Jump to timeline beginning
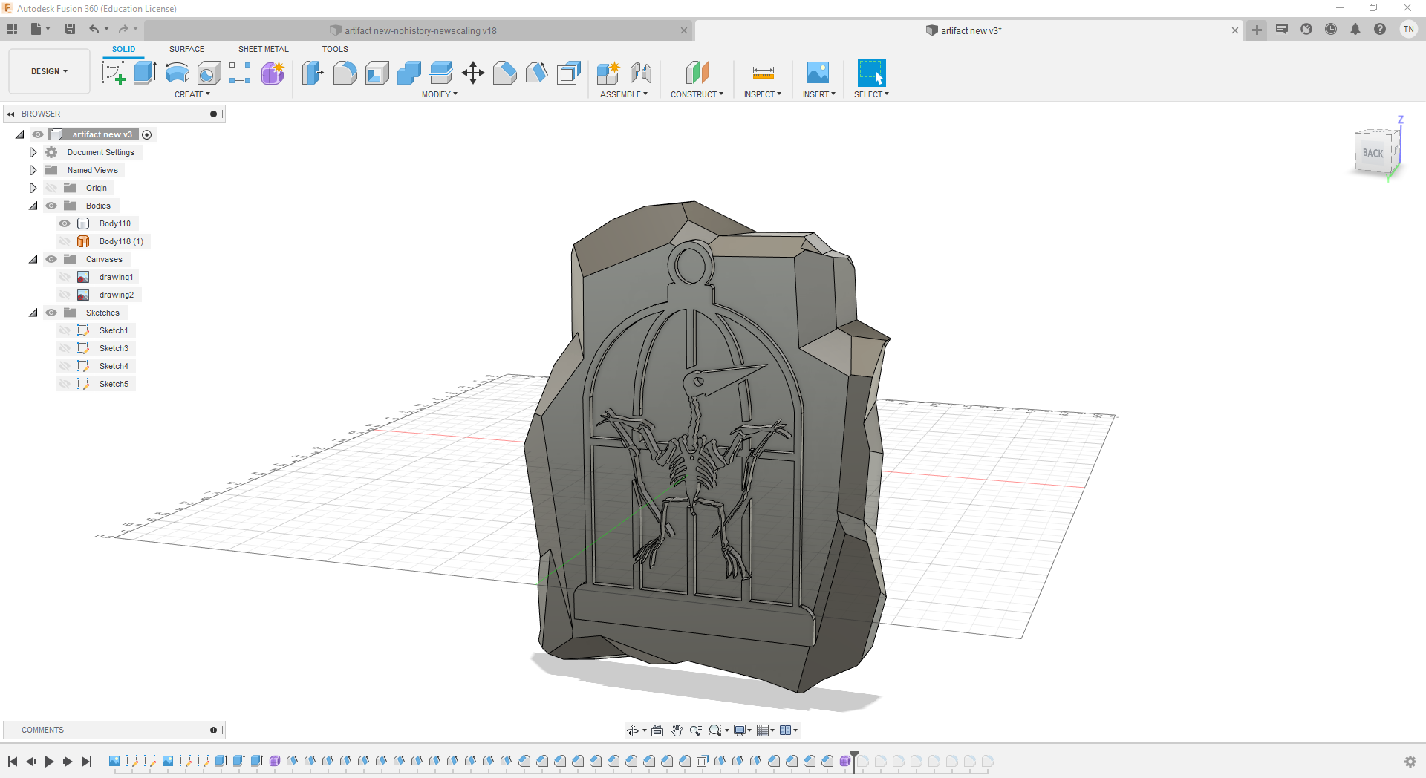 (13, 762)
